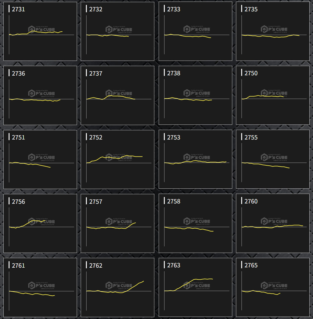This screenshot has width=313, height=319.
Task: Select the 2765 graph thumbnail
Action: [x=273, y=287]
